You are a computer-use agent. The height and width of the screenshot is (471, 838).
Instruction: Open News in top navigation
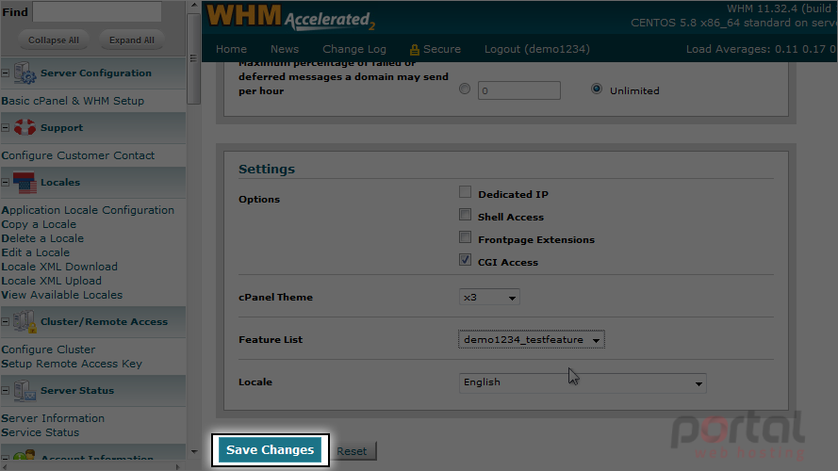[285, 49]
